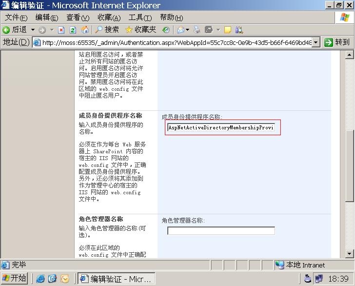
Task: Open the 编辑(E) menu
Action: coord(47,18)
